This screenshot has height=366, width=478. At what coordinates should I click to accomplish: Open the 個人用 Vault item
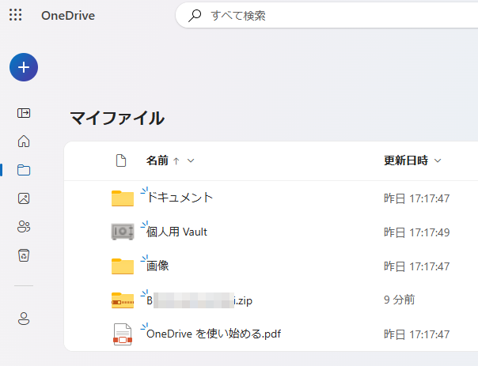click(x=177, y=232)
